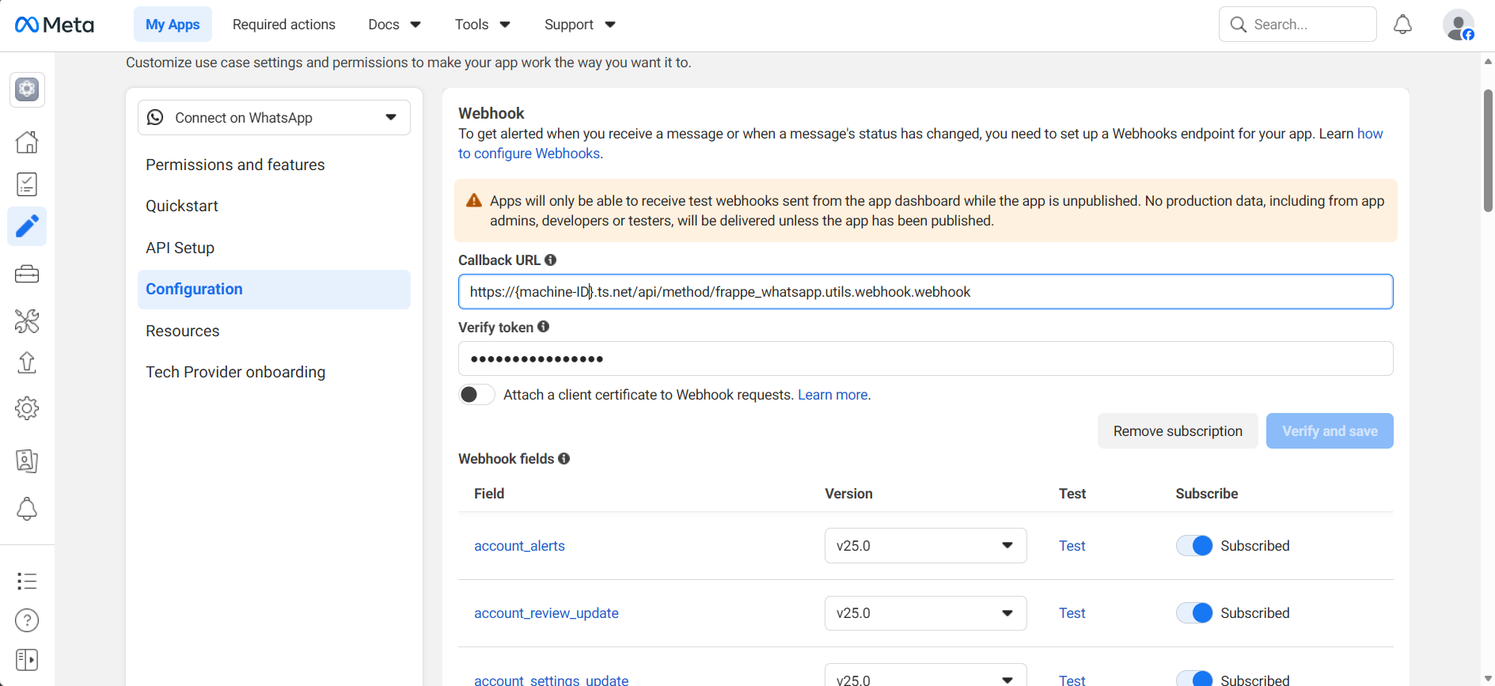Open the checklist required actions sidebar icon
The width and height of the screenshot is (1495, 686).
tap(27, 184)
